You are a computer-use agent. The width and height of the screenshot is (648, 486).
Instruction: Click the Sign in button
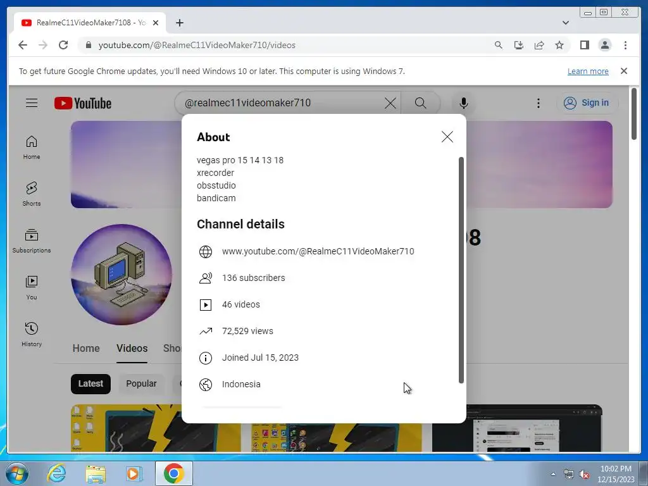587,103
